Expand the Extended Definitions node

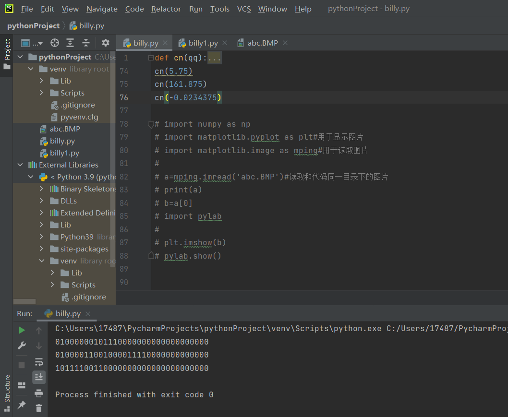[x=41, y=213]
